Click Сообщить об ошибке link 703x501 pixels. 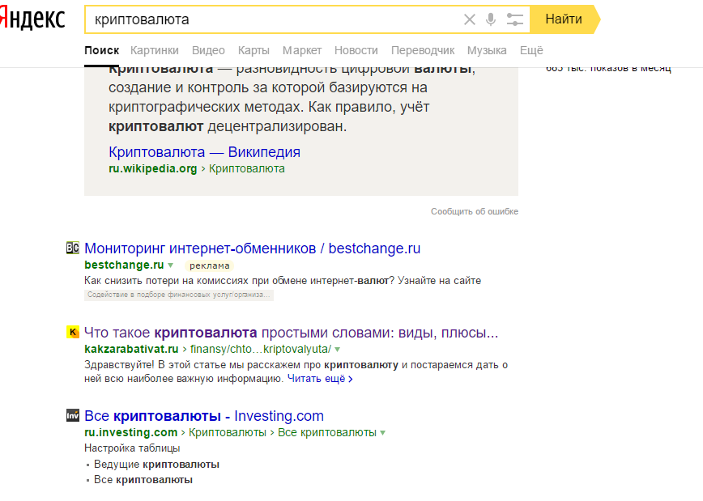pyautogui.click(x=475, y=211)
